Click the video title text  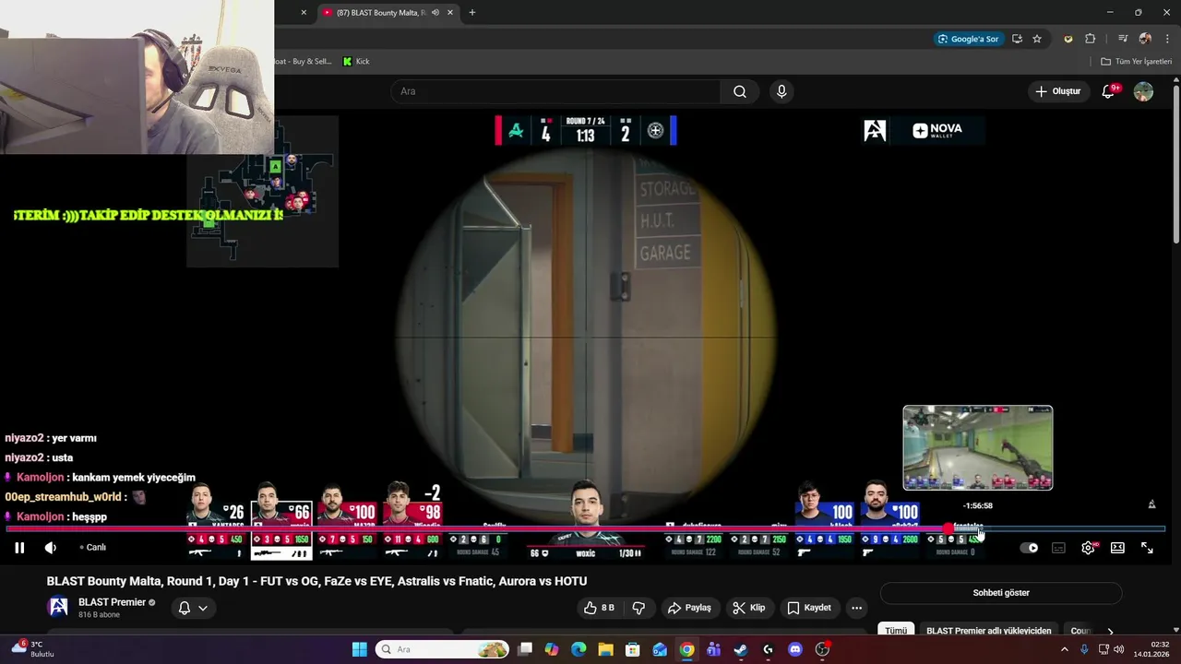coord(317,581)
